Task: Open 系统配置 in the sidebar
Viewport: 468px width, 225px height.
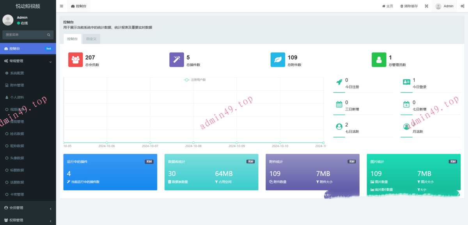Action: point(17,73)
